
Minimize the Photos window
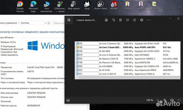click(170, 19)
